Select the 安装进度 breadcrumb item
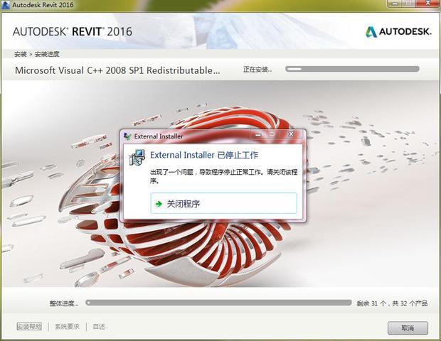This screenshot has height=341, width=441. tap(47, 54)
